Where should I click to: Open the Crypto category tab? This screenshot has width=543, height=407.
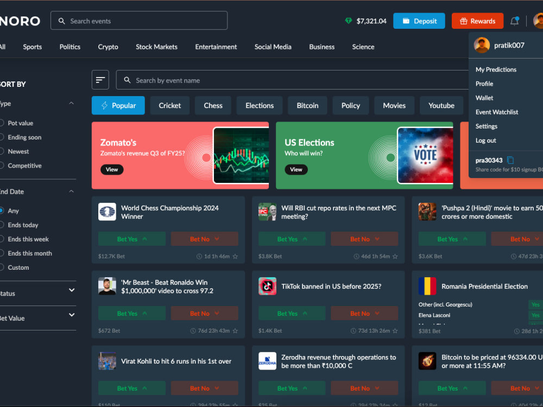coord(108,47)
